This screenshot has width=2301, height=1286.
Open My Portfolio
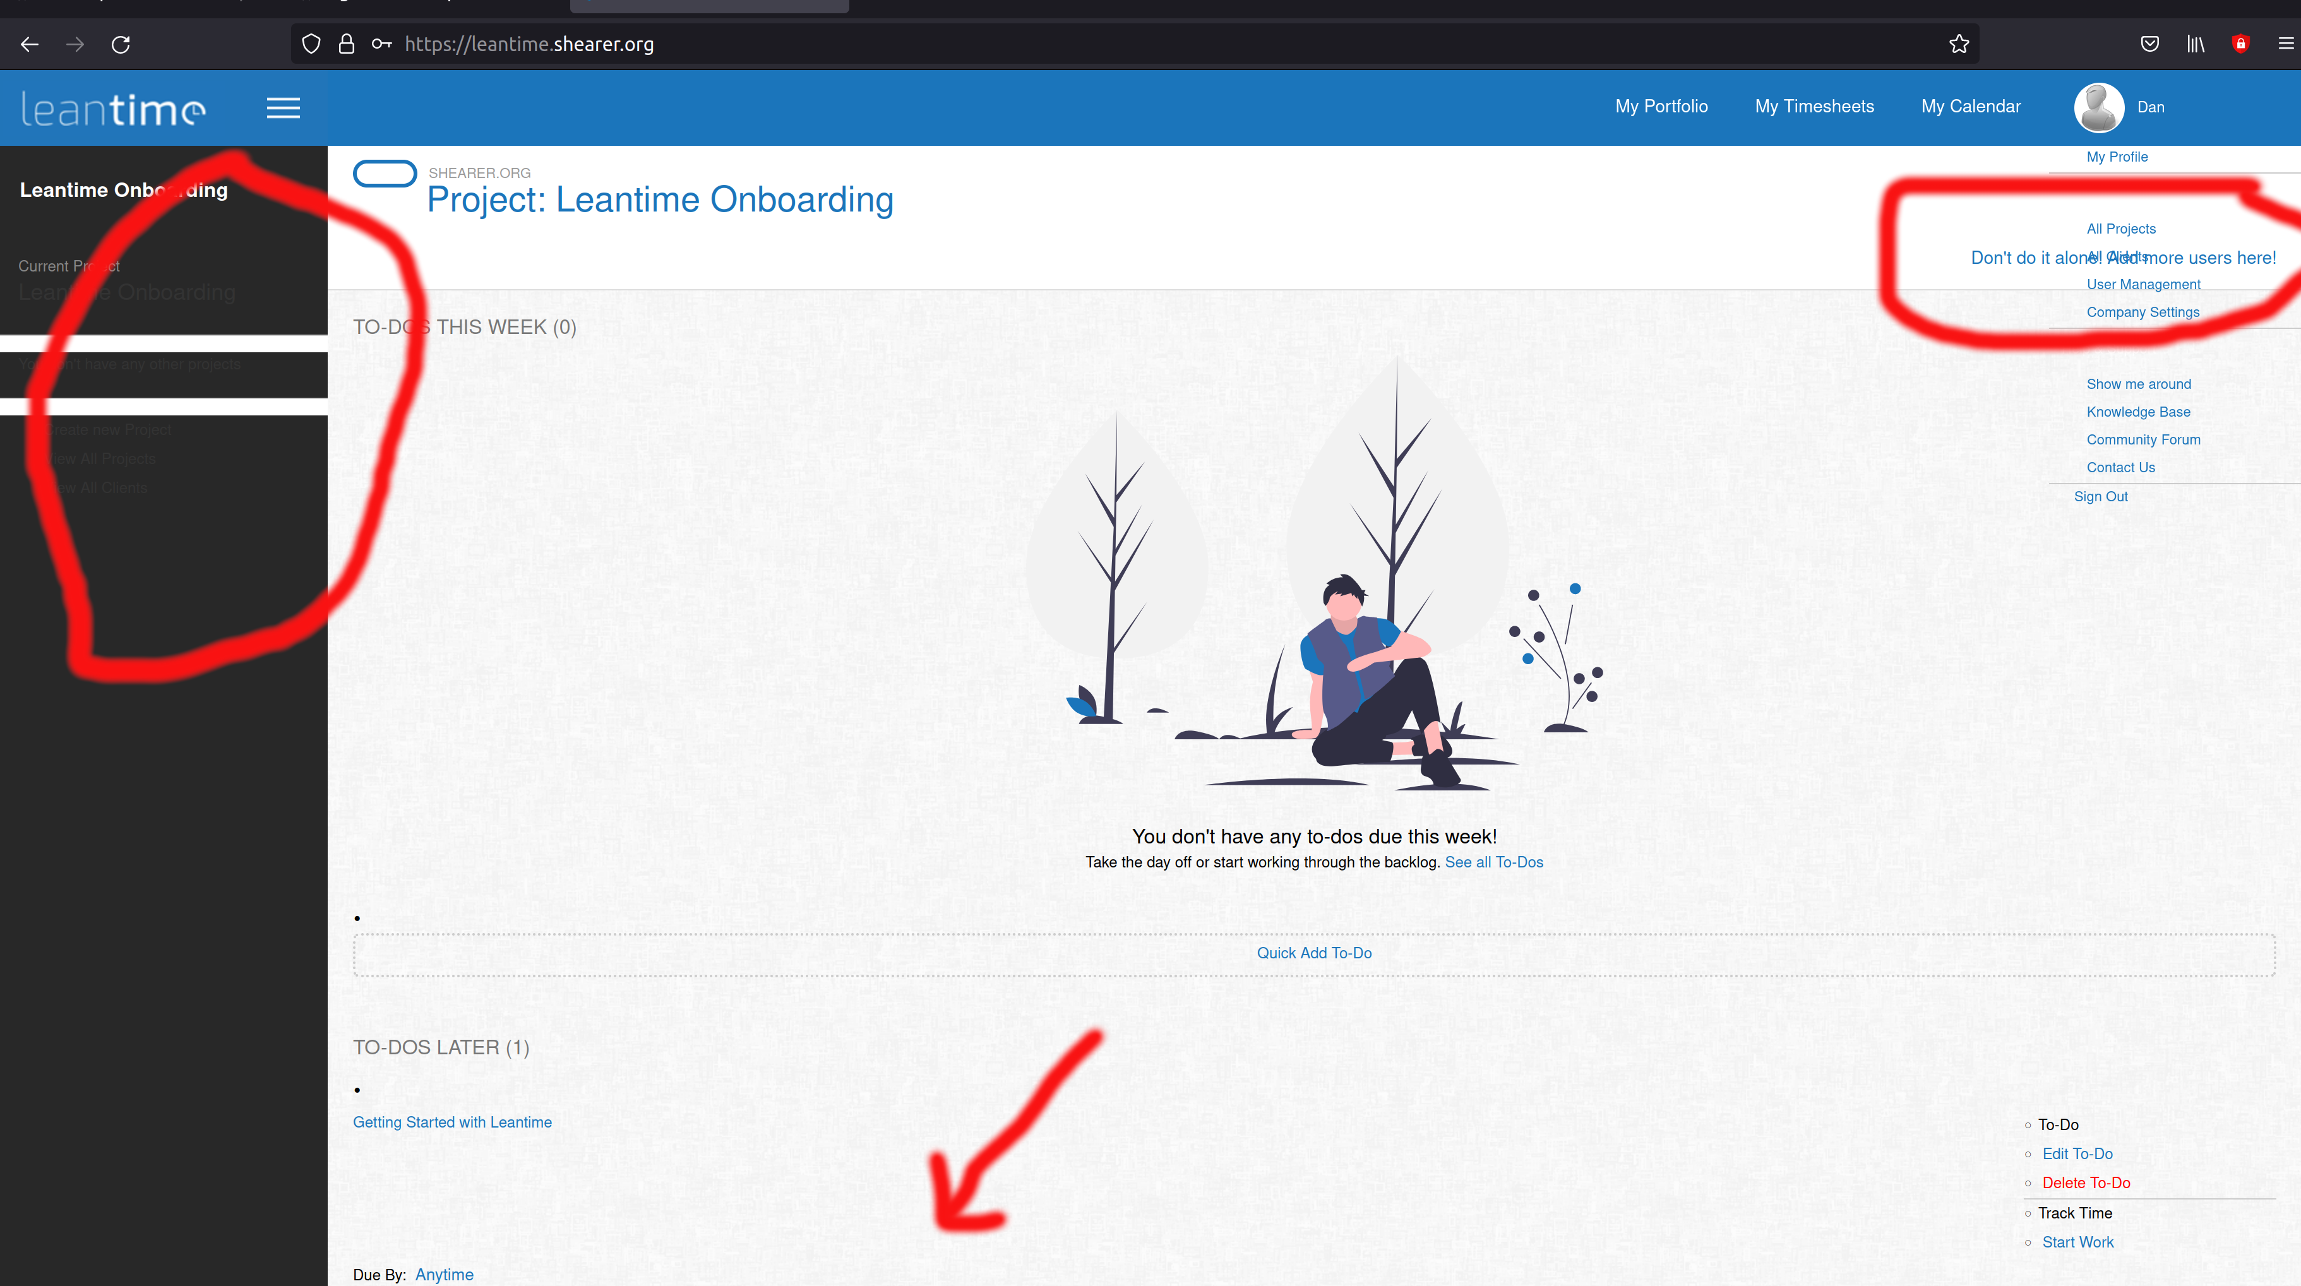1661,106
